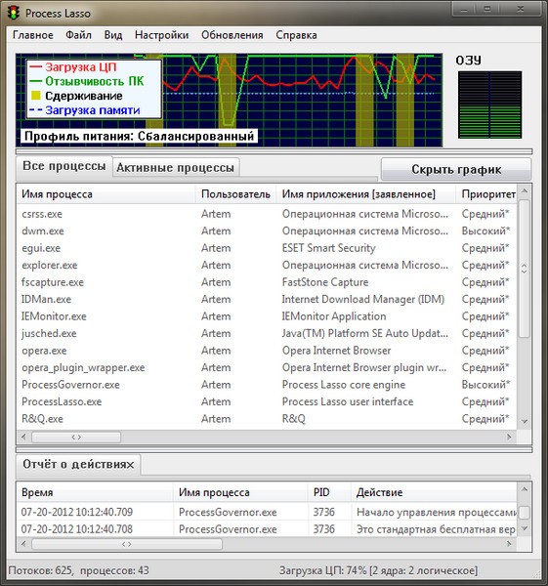Image resolution: width=548 pixels, height=586 pixels.
Task: Click Высокий* priority of dwm.exe
Action: pos(485,230)
